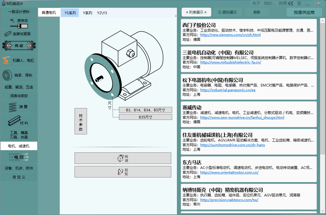Screen dimensions: 326x215
Task: Click the supplier list scrollbar thumb
Action: 322,89
